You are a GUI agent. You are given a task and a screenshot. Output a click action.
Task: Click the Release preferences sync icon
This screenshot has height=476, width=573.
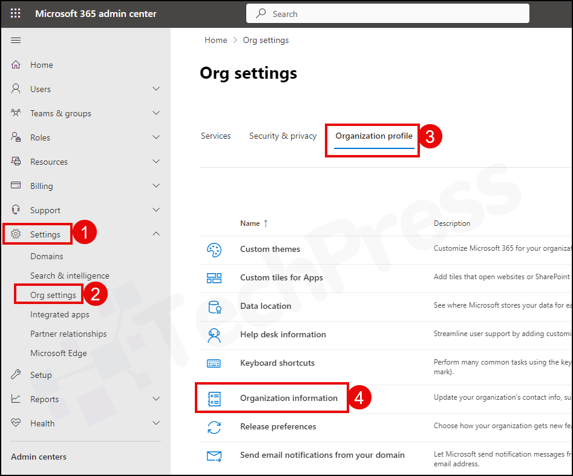214,428
